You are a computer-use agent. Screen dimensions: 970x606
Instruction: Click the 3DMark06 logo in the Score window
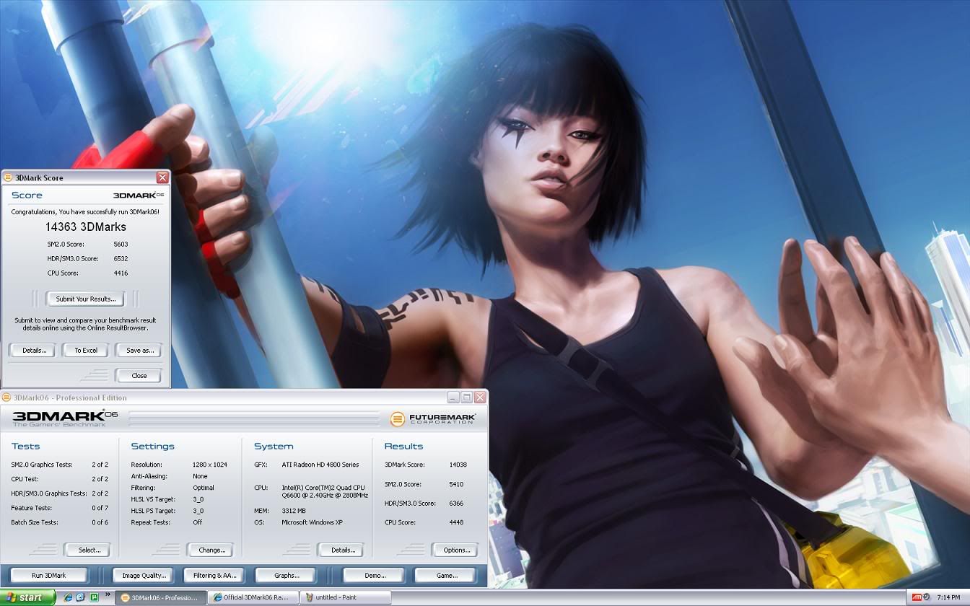pyautogui.click(x=139, y=196)
